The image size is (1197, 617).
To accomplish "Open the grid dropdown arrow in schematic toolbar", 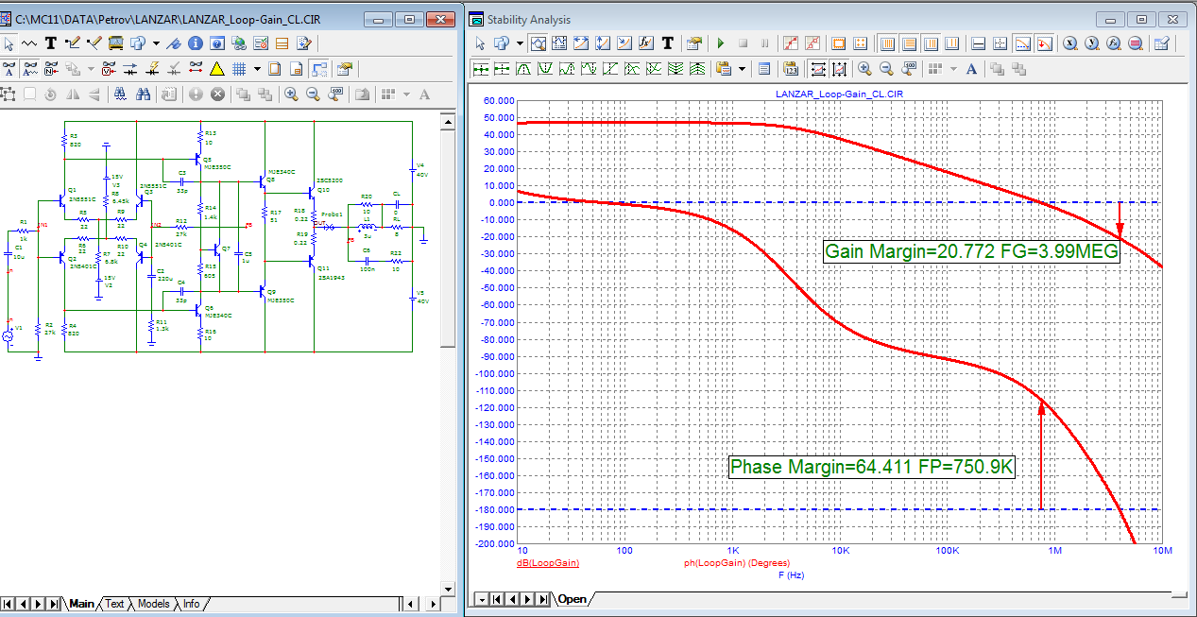I will pos(257,69).
